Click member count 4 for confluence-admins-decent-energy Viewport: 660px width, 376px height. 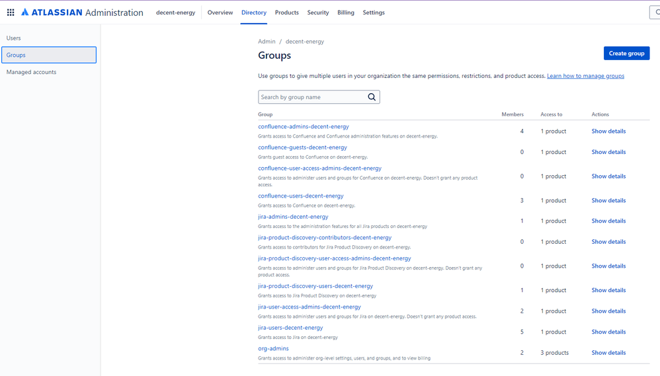(x=522, y=132)
